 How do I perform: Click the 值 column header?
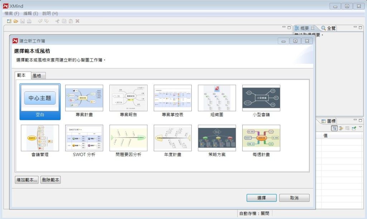click(x=342, y=135)
